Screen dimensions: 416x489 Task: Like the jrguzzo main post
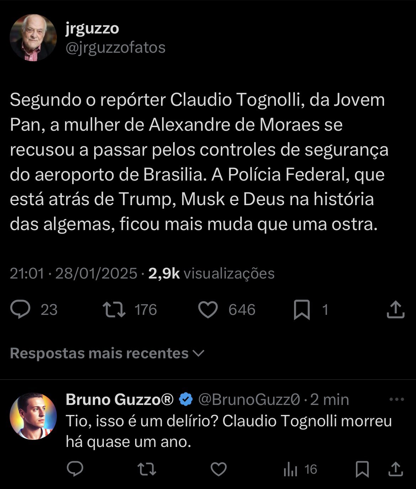(208, 309)
